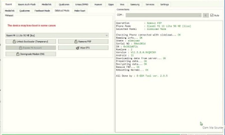This screenshot has width=225, height=135.
Task: Click the Sideload Mode sub-tab
Action: (62, 11)
